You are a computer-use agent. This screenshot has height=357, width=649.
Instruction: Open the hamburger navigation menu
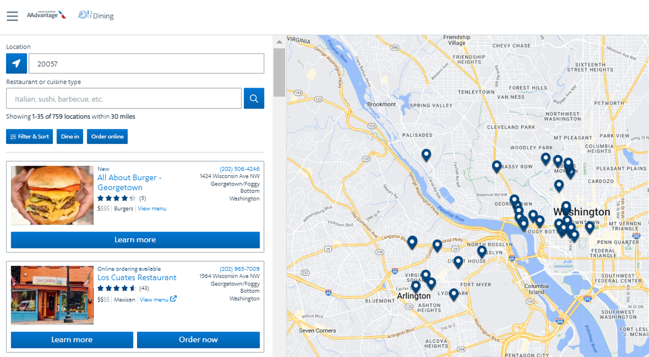12,16
